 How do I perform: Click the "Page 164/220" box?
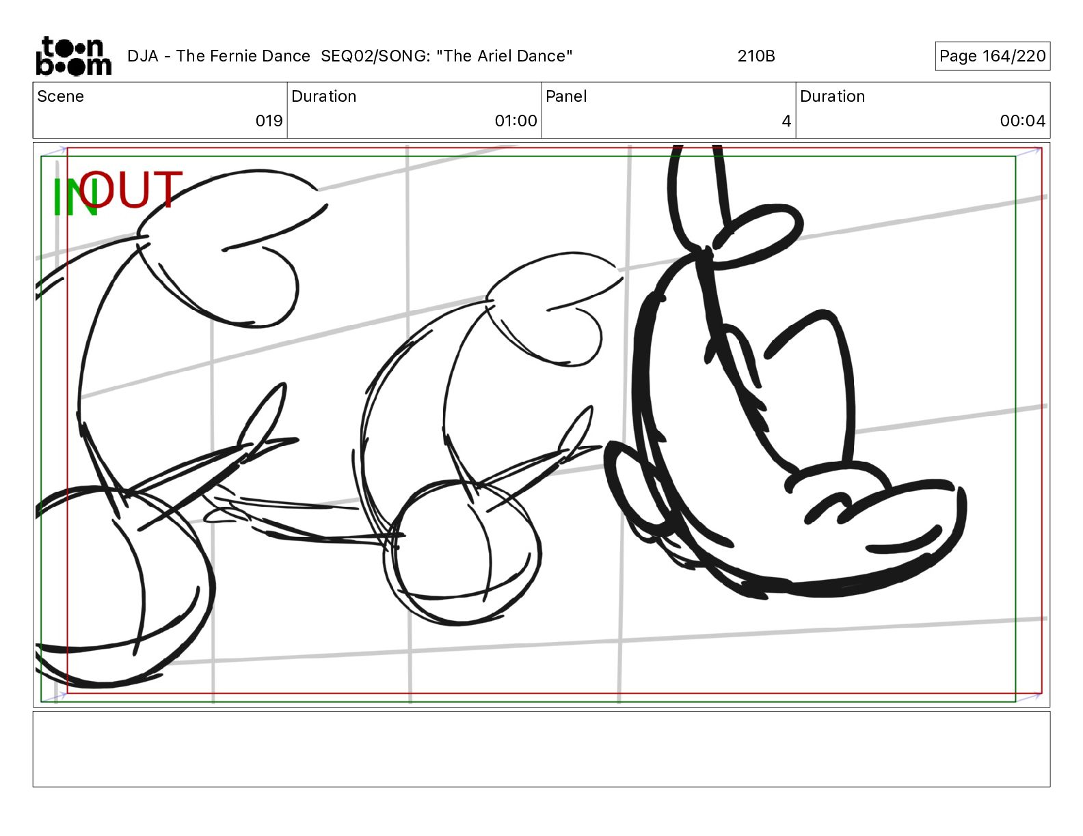[992, 56]
